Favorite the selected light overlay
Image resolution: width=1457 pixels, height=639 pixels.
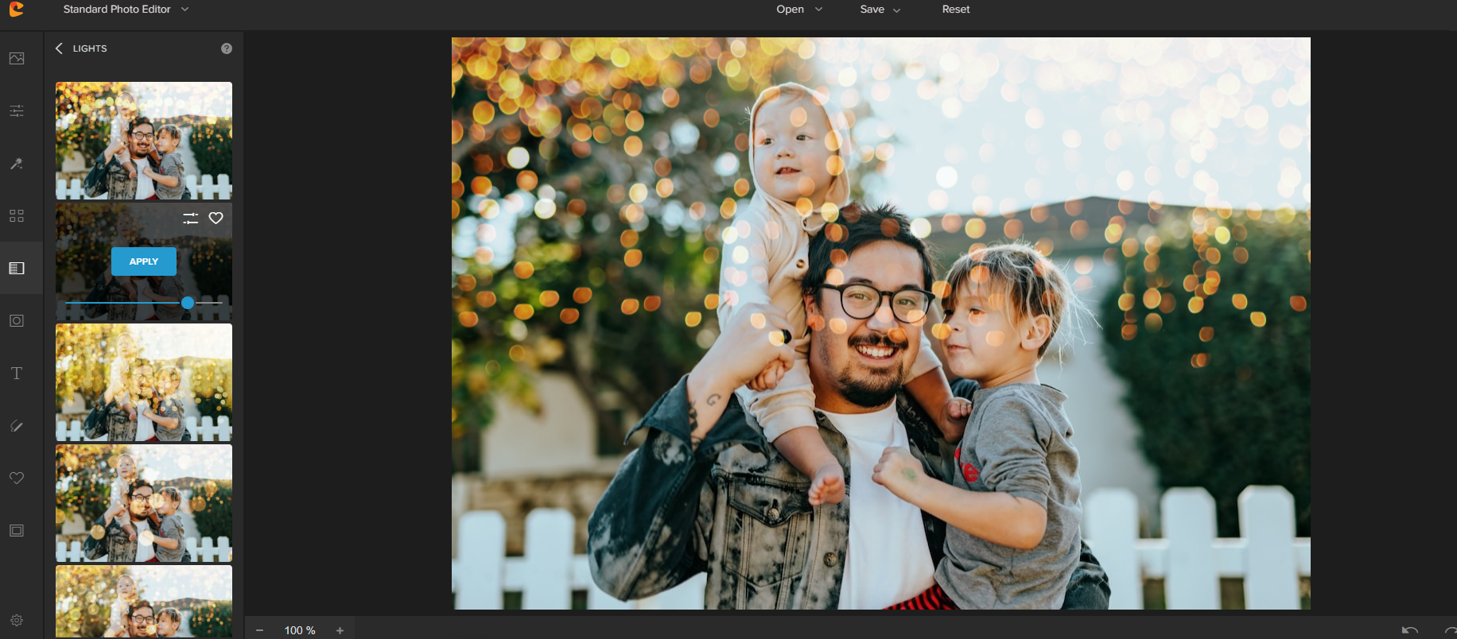coord(216,218)
